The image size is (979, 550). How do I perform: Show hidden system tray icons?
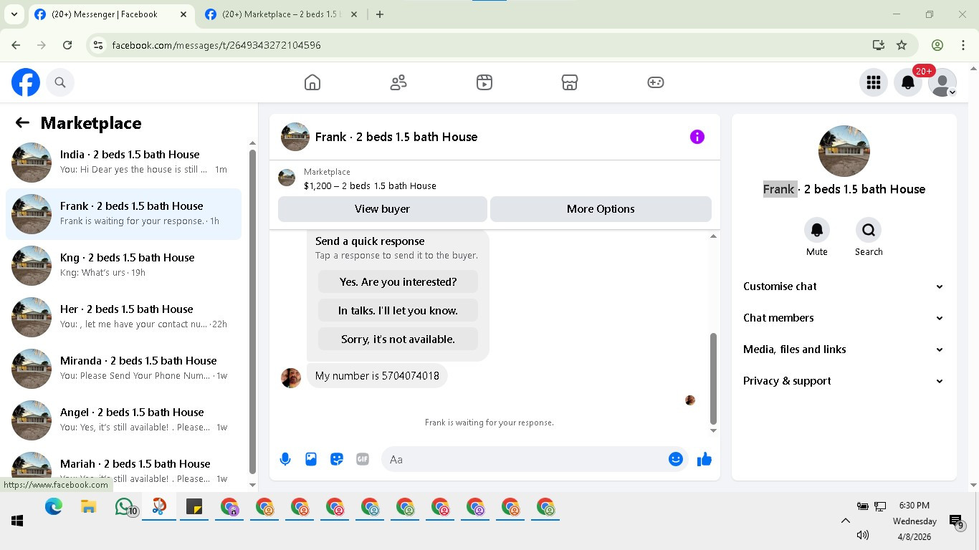click(845, 521)
